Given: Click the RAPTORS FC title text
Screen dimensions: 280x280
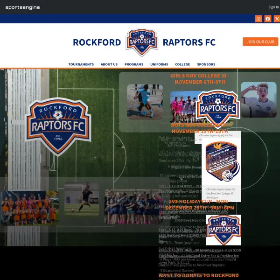Looking at the screenshot, I should 189,42.
